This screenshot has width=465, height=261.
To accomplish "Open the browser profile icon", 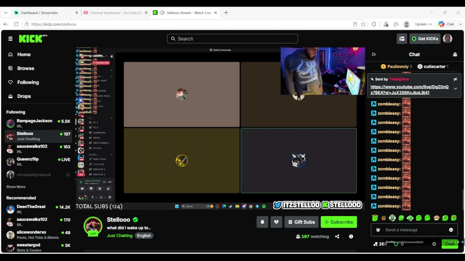I will tap(407, 24).
